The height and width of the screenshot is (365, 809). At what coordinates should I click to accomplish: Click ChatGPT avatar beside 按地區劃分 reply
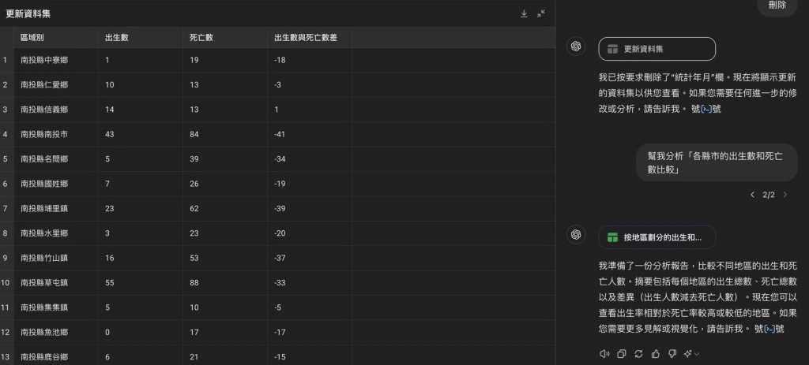[x=576, y=234]
